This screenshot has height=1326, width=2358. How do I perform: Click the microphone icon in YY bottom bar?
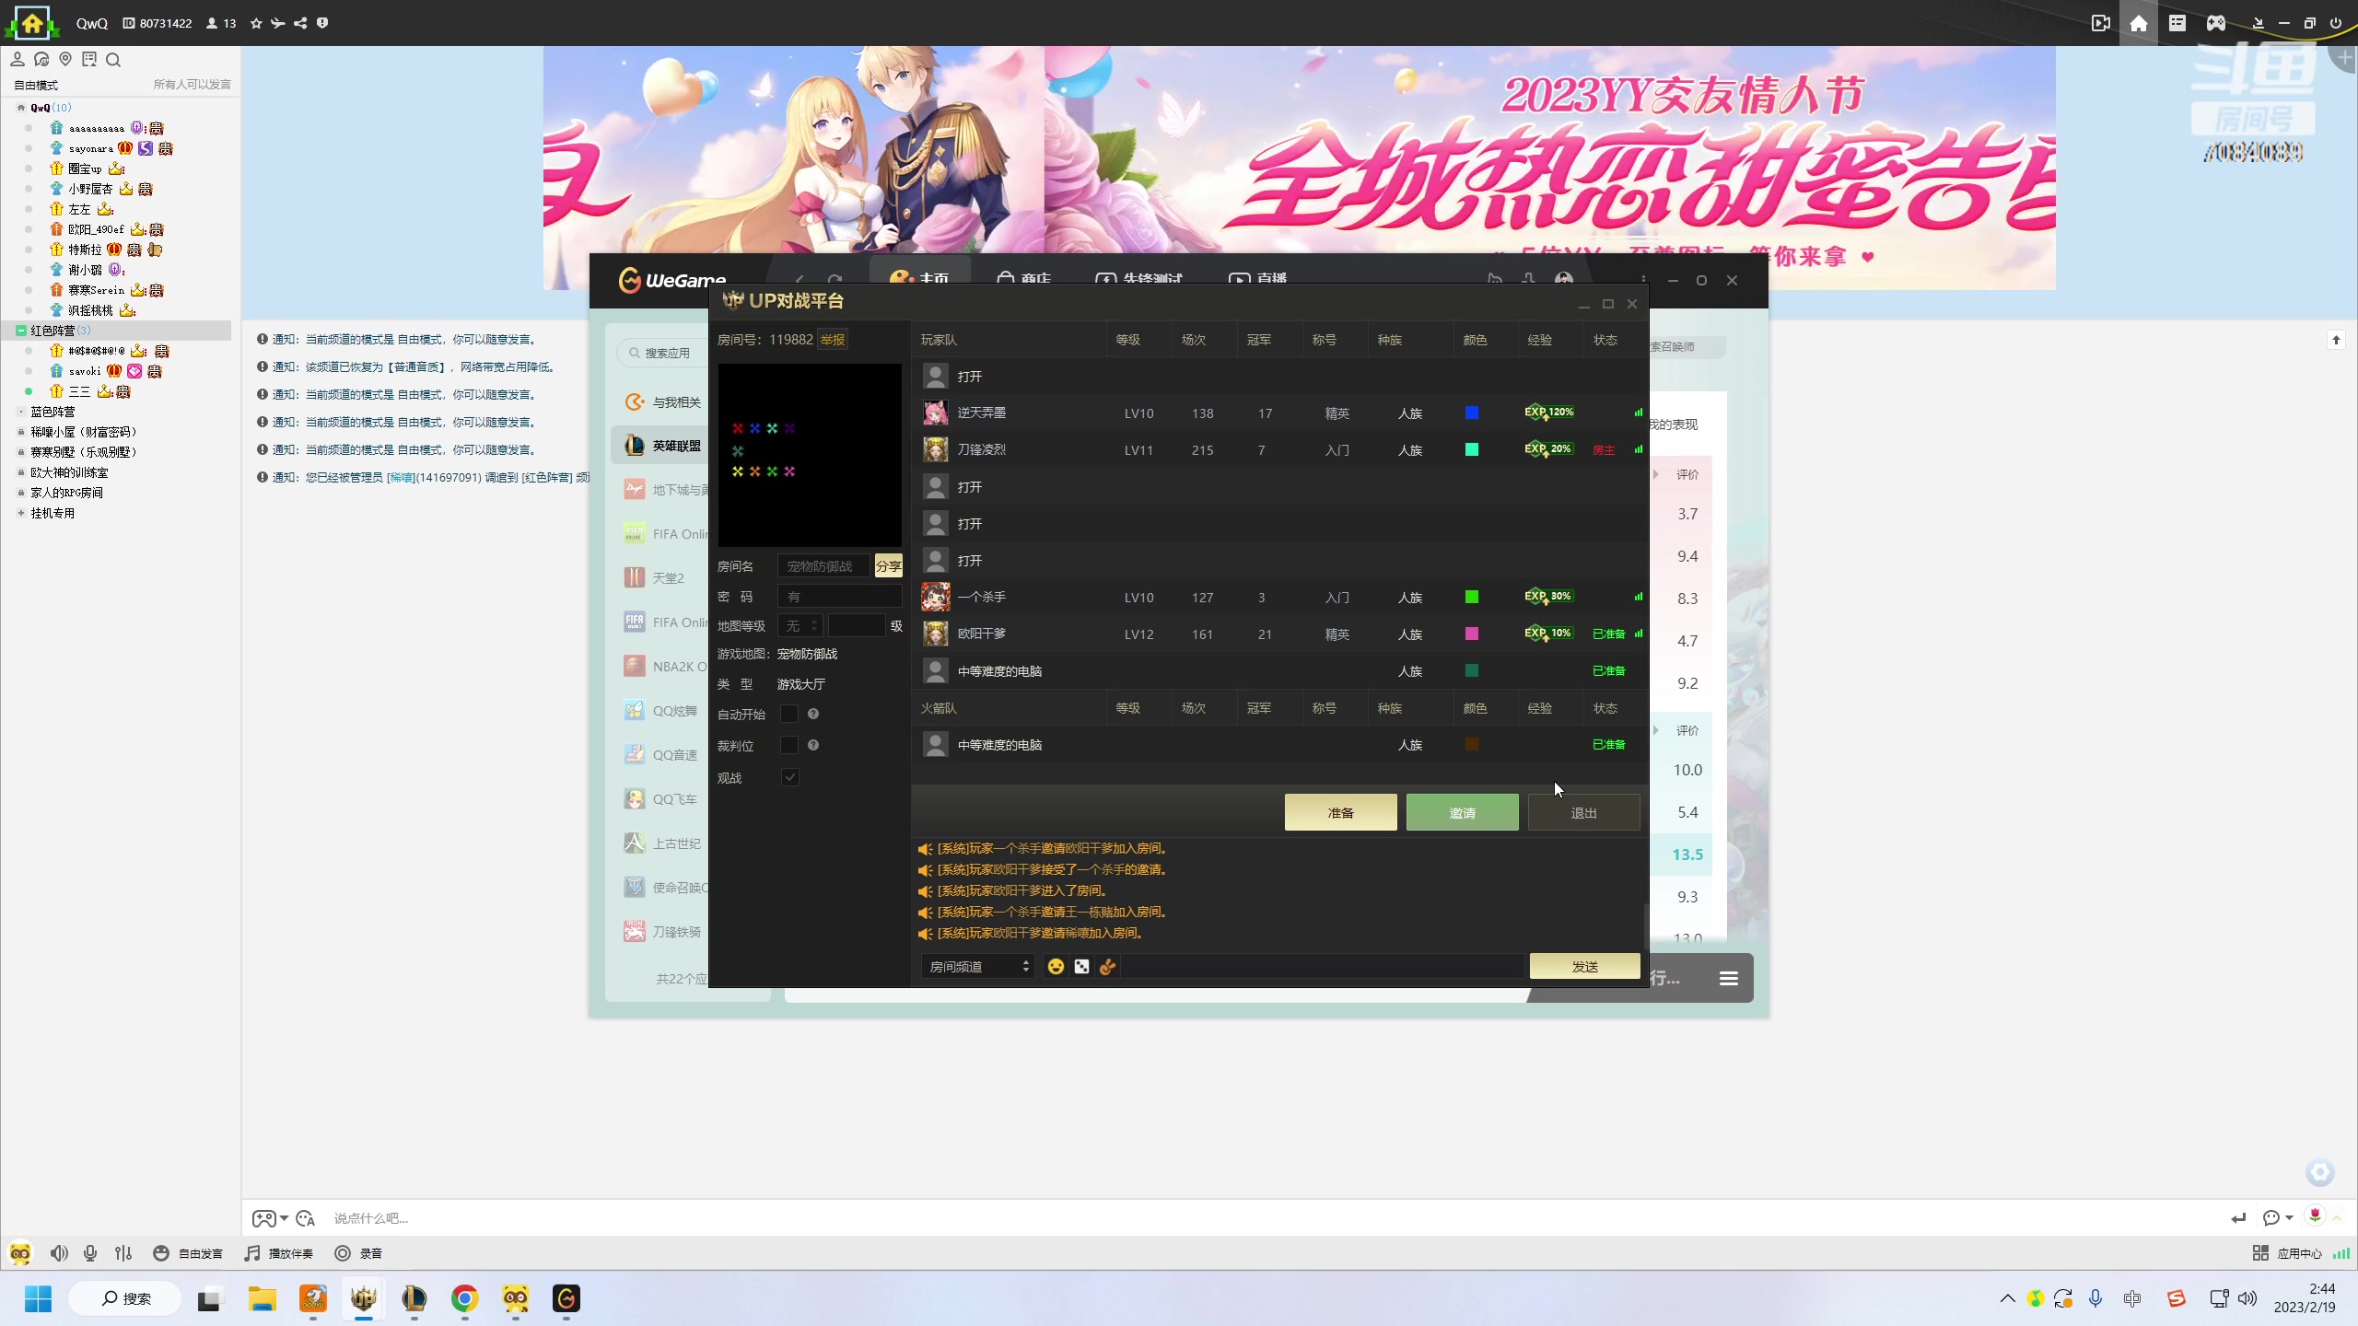point(90,1253)
